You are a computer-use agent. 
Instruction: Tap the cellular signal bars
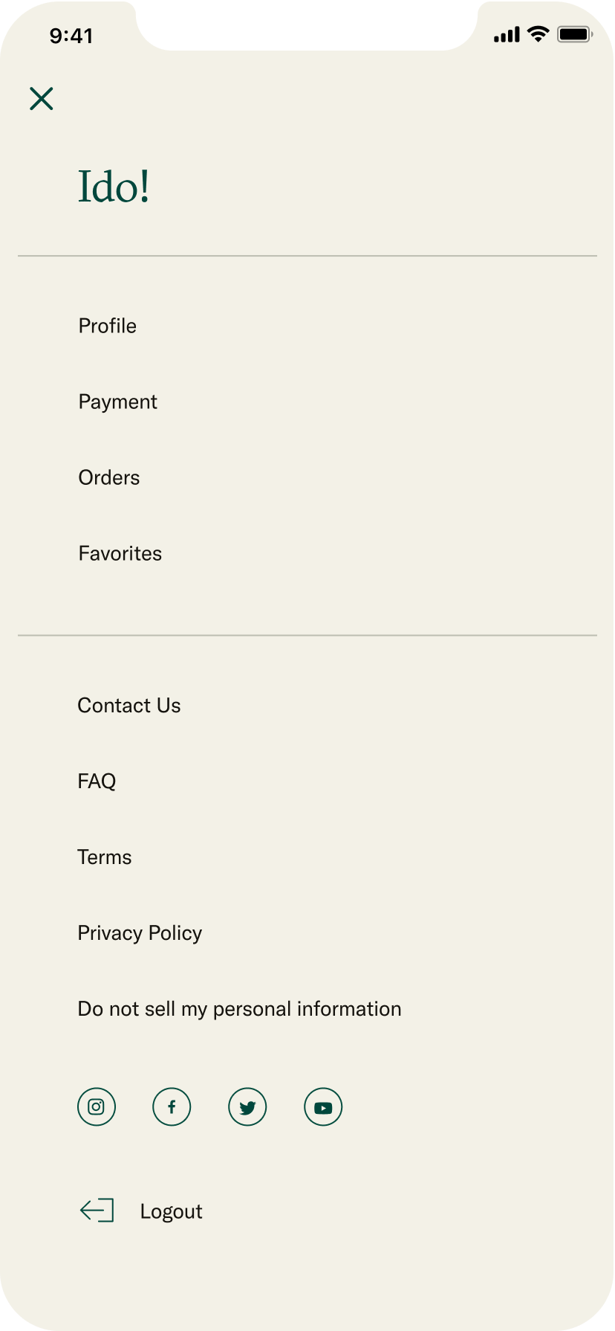(507, 35)
